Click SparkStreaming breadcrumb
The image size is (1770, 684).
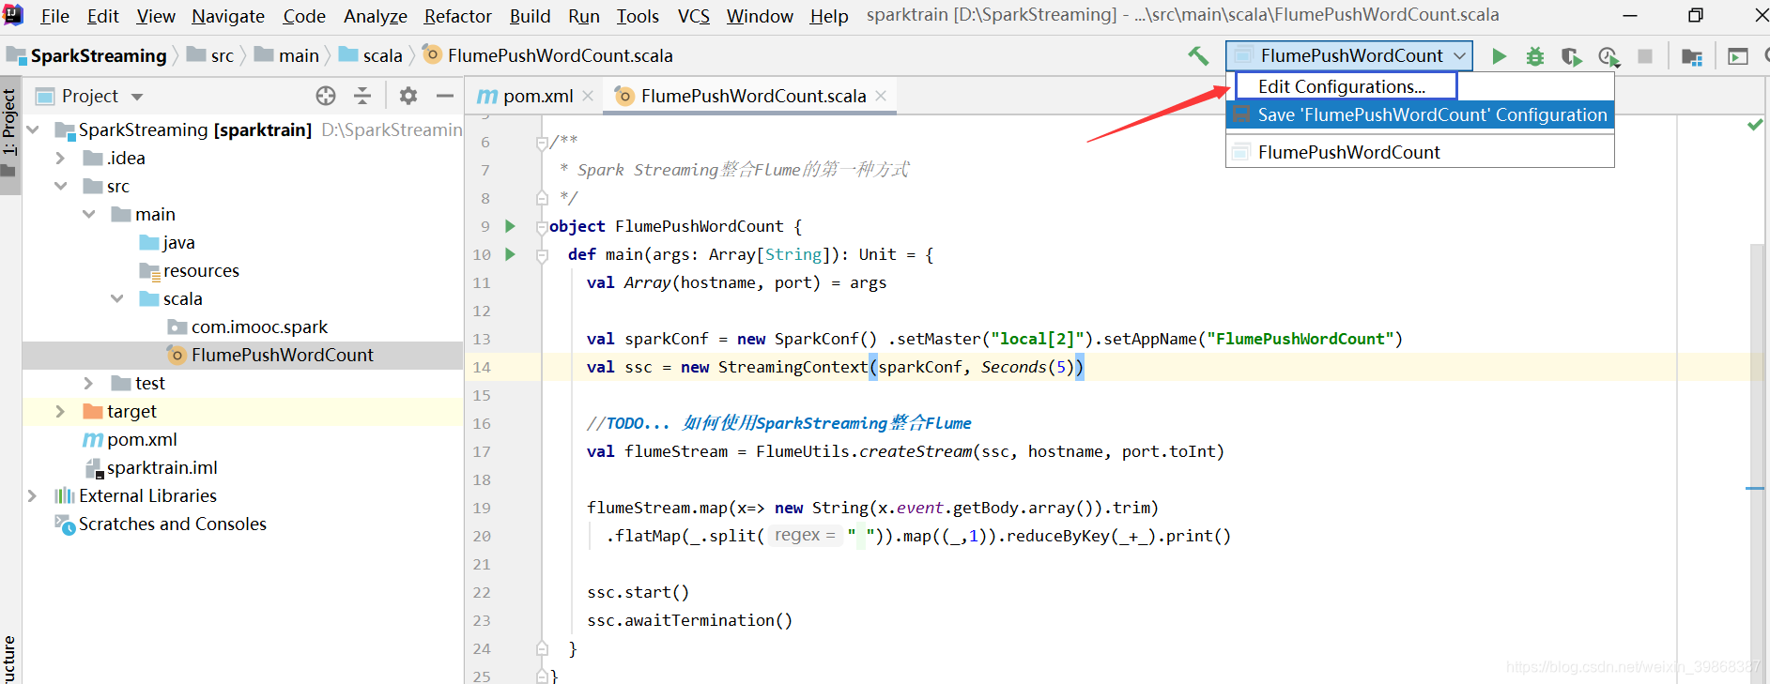[99, 55]
